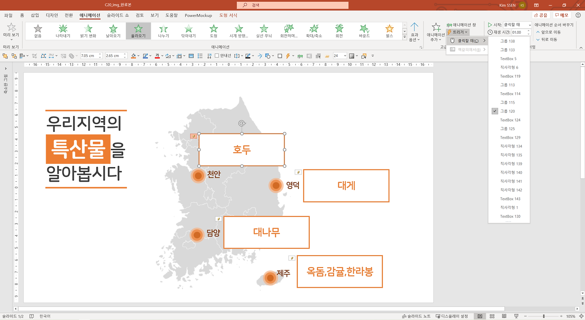Image resolution: width=585 pixels, height=320 pixels.
Task: Click 앞으로 이동 move earlier
Action: tap(548, 32)
